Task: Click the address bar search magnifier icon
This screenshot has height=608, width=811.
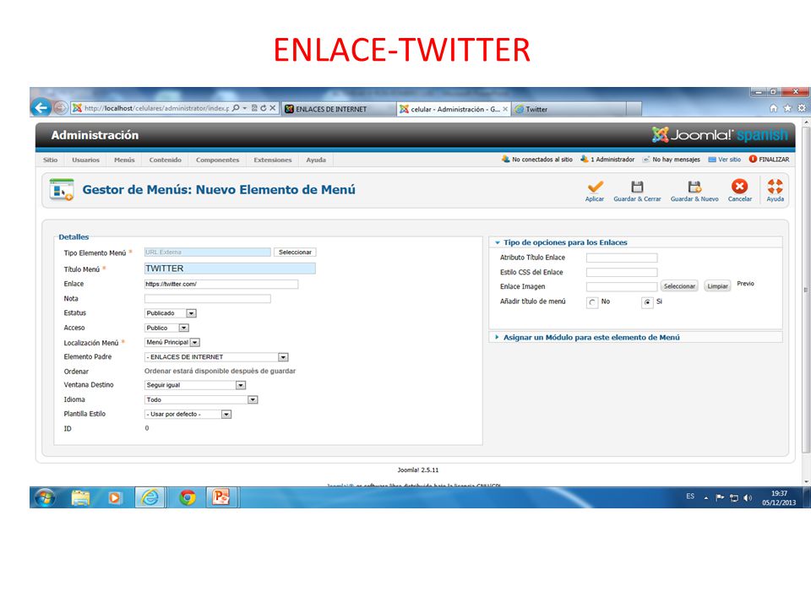Action: (x=236, y=108)
